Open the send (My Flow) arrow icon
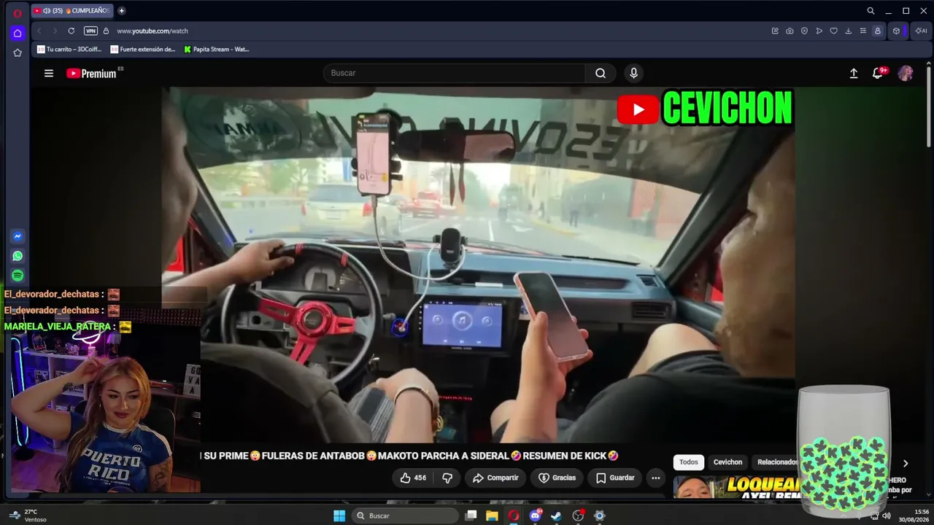This screenshot has height=525, width=934. point(819,31)
